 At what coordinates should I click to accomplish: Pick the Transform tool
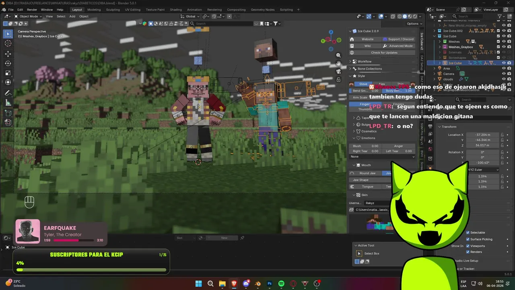pyautogui.click(x=8, y=83)
